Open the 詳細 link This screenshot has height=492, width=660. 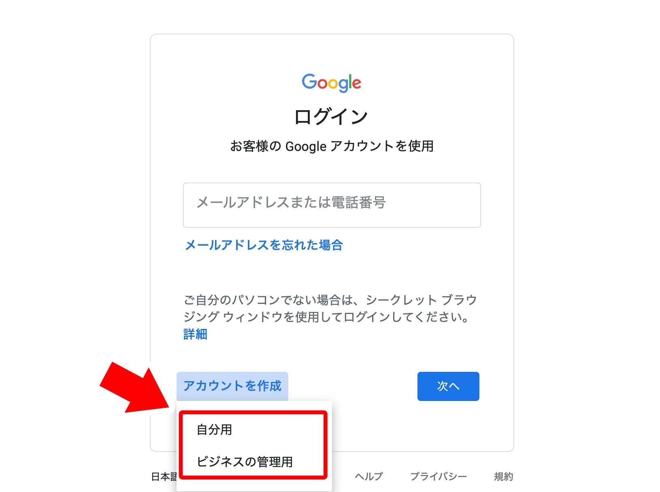click(x=195, y=334)
